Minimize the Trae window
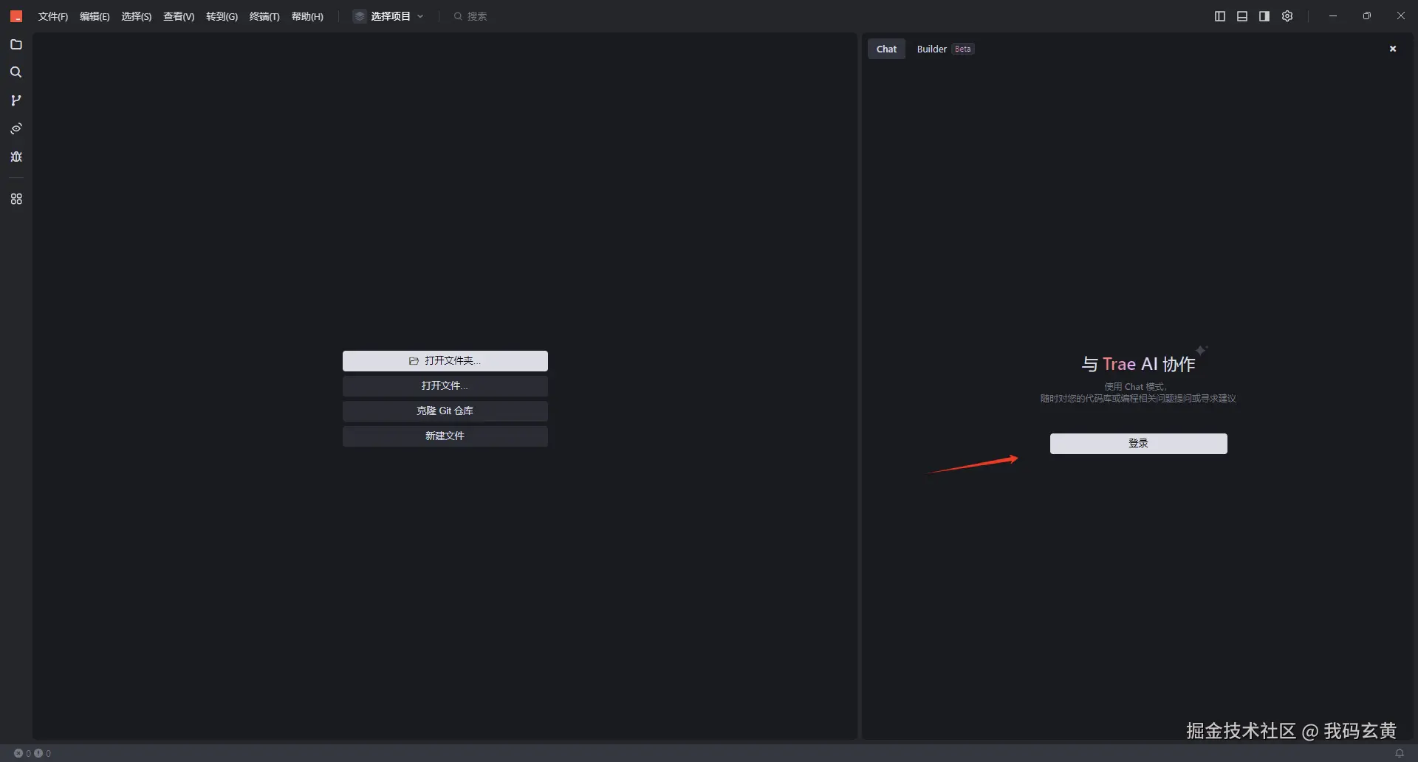This screenshot has height=762, width=1418. 1333,16
